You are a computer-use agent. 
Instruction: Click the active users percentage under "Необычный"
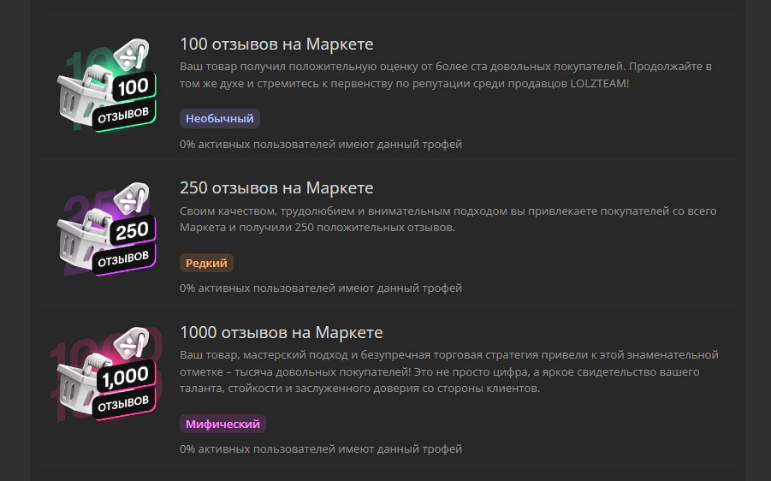click(321, 145)
